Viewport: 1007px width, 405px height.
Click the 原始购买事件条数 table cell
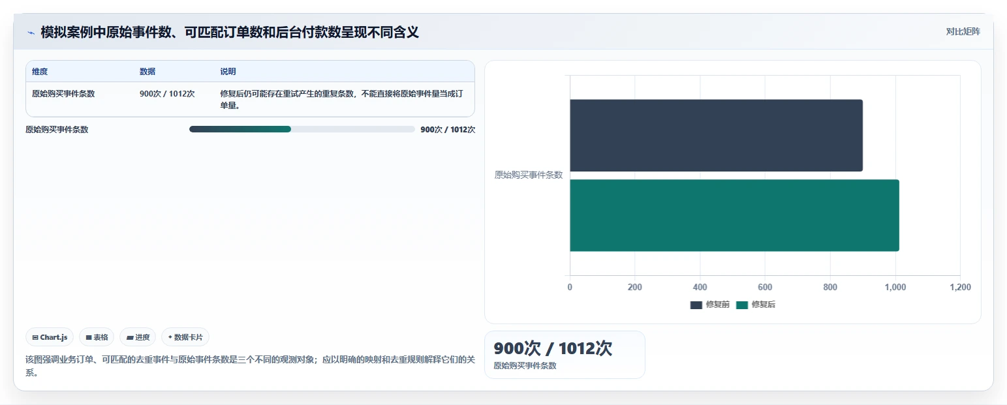coord(63,93)
